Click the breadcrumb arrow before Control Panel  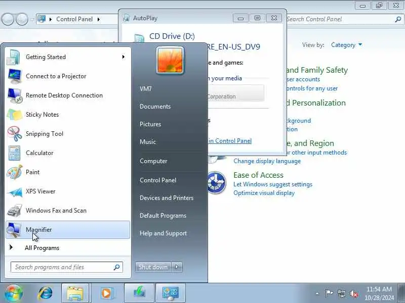[x=51, y=19]
